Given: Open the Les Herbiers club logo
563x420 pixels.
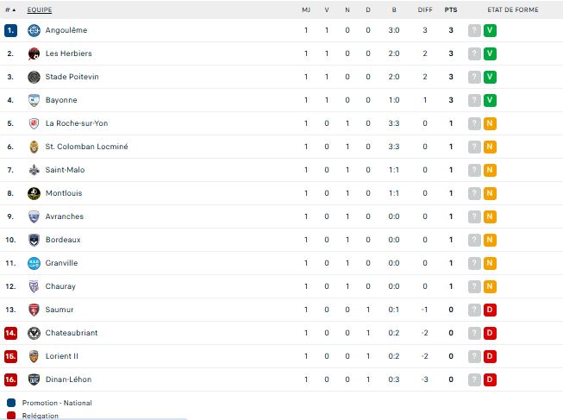Looking at the screenshot, I should click(34, 53).
